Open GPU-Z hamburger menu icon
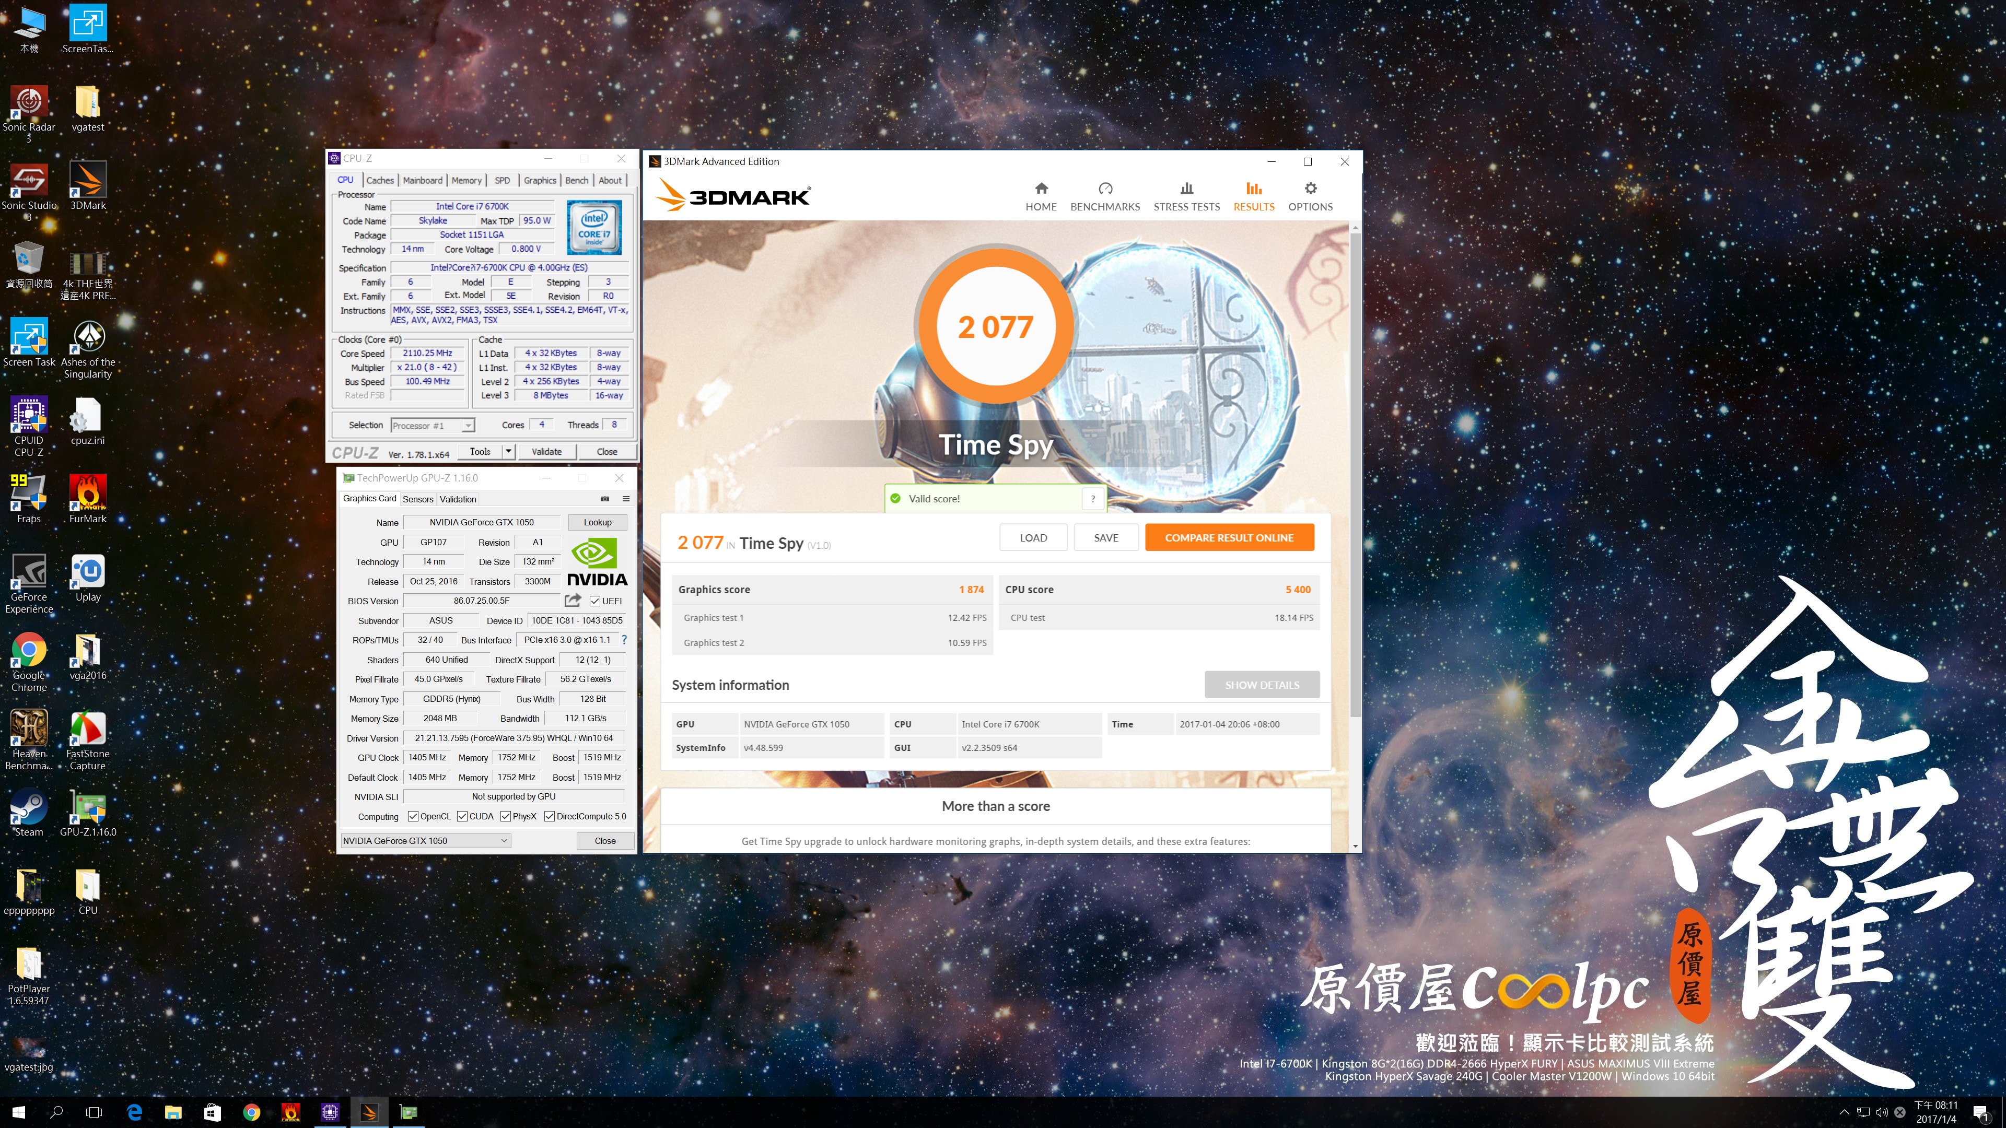Screen dimensions: 2006x1128 click(625, 498)
